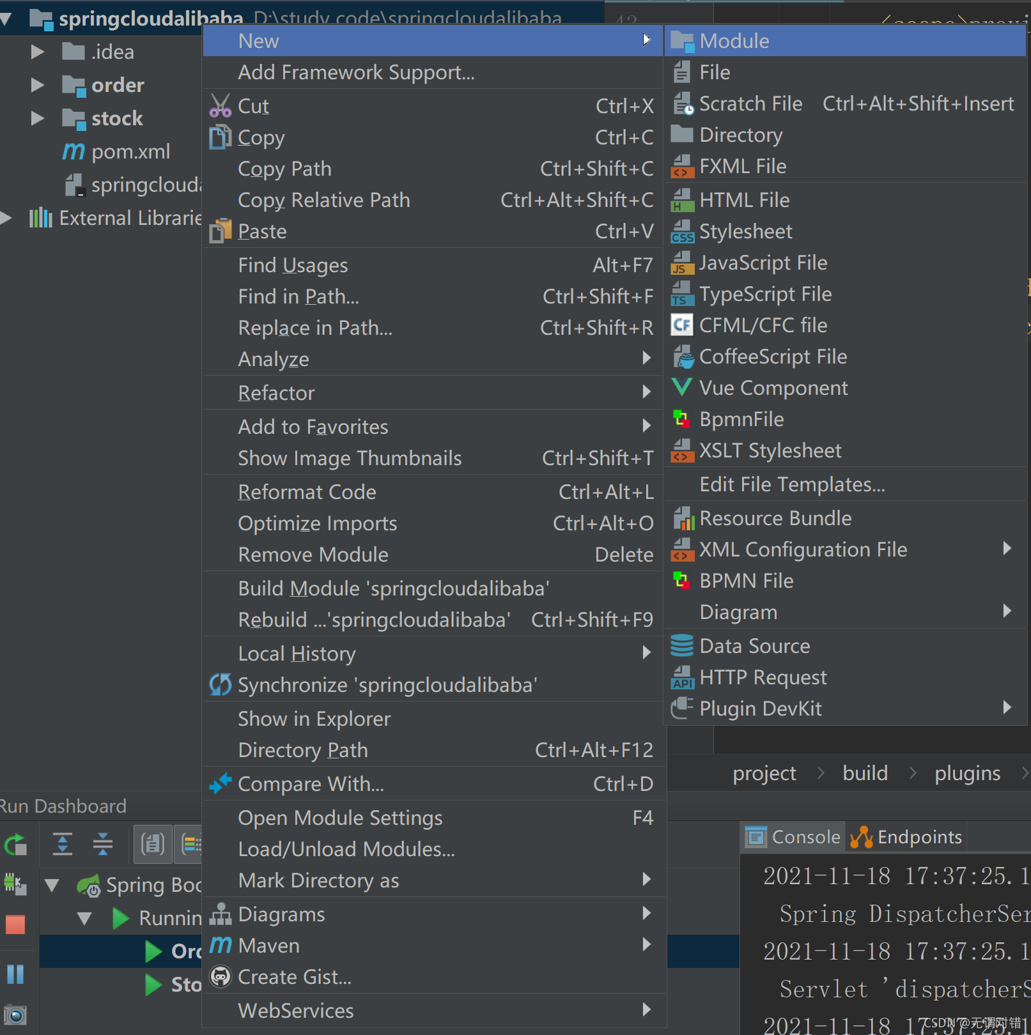Click the Vue Component icon
Screen dimensions: 1031x1035
click(x=682, y=387)
